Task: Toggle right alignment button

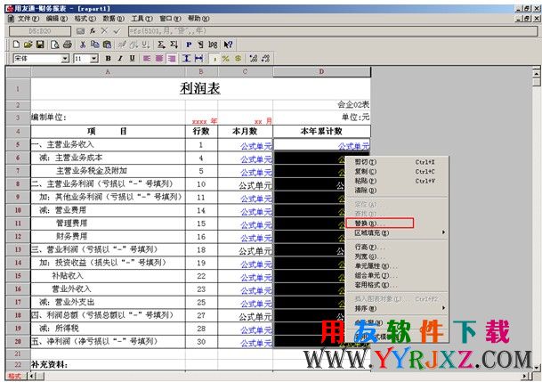Action: click(x=172, y=59)
